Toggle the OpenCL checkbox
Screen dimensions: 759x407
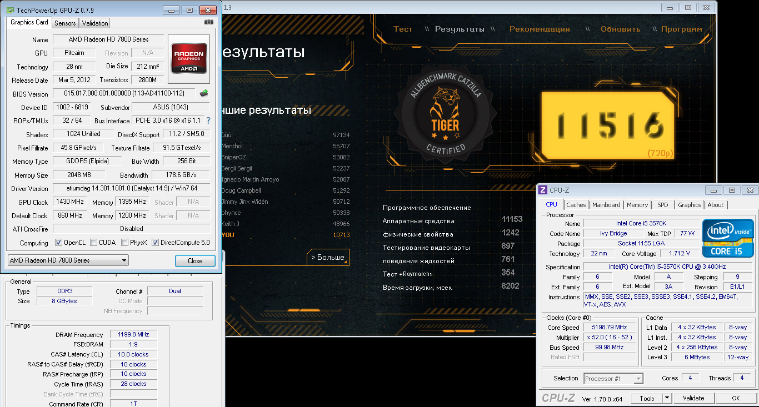pos(58,243)
